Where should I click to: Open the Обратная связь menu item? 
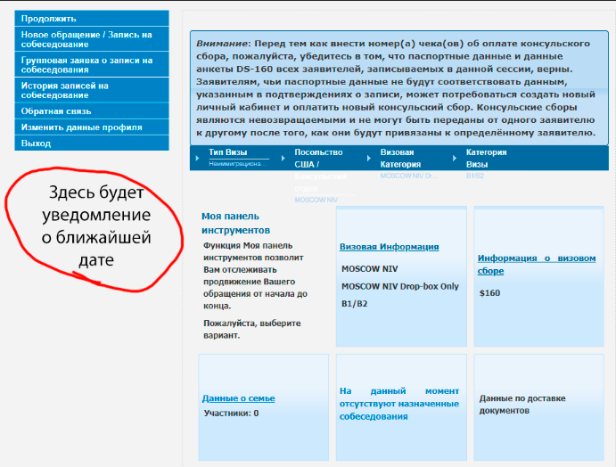pyautogui.click(x=92, y=111)
